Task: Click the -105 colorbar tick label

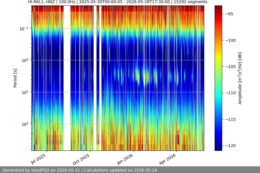Action: pyautogui.click(x=231, y=67)
